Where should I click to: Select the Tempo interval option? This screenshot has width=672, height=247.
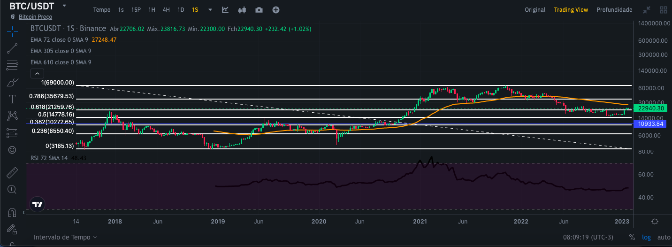point(102,10)
